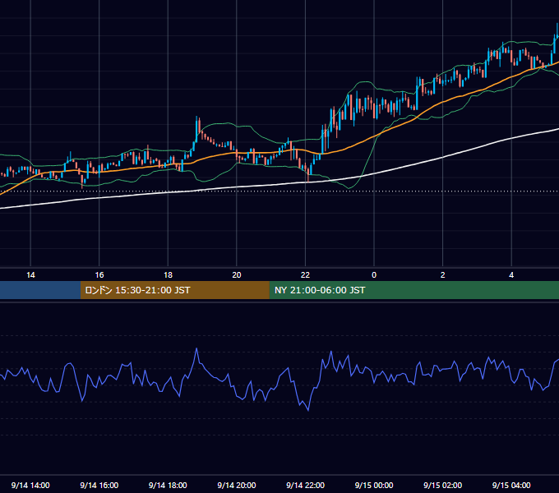The image size is (559, 493).
Task: Click hour label 4 on price chart axis
Action: pyautogui.click(x=511, y=275)
